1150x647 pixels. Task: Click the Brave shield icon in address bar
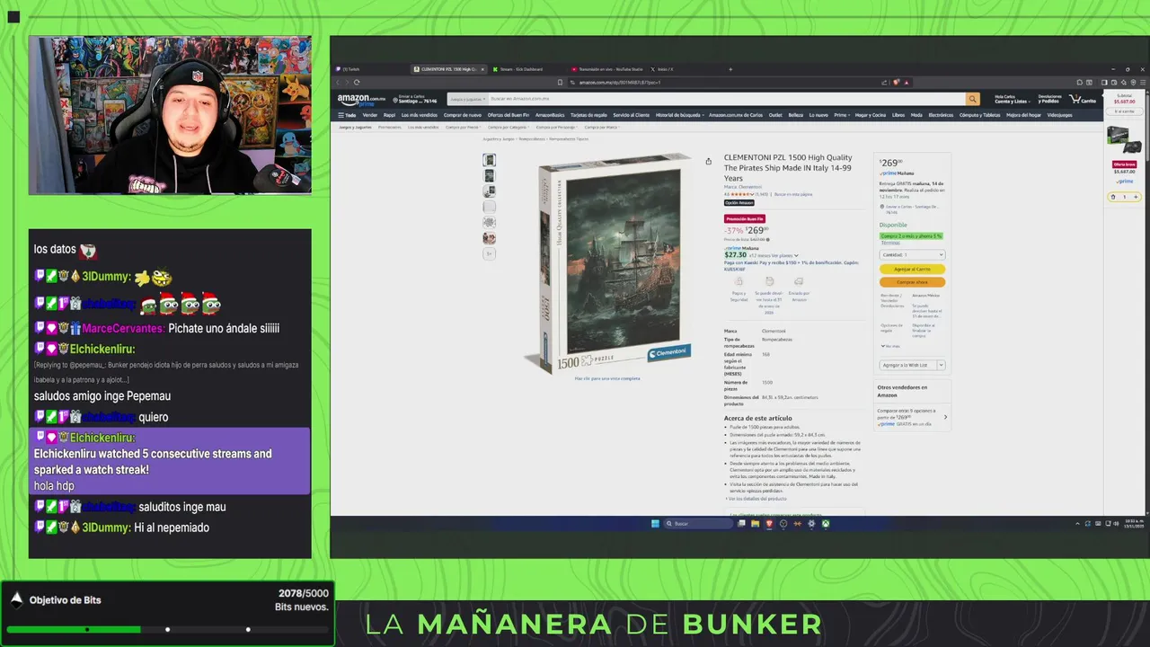(896, 83)
